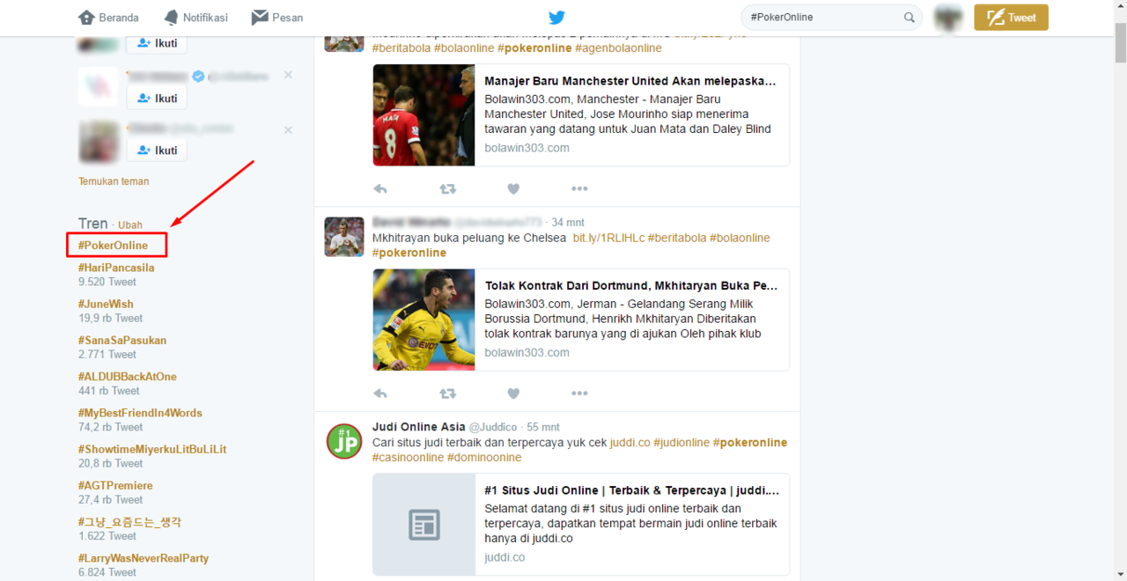Open the juddi.co link in tweet text
The width and height of the screenshot is (1127, 581).
click(x=630, y=442)
